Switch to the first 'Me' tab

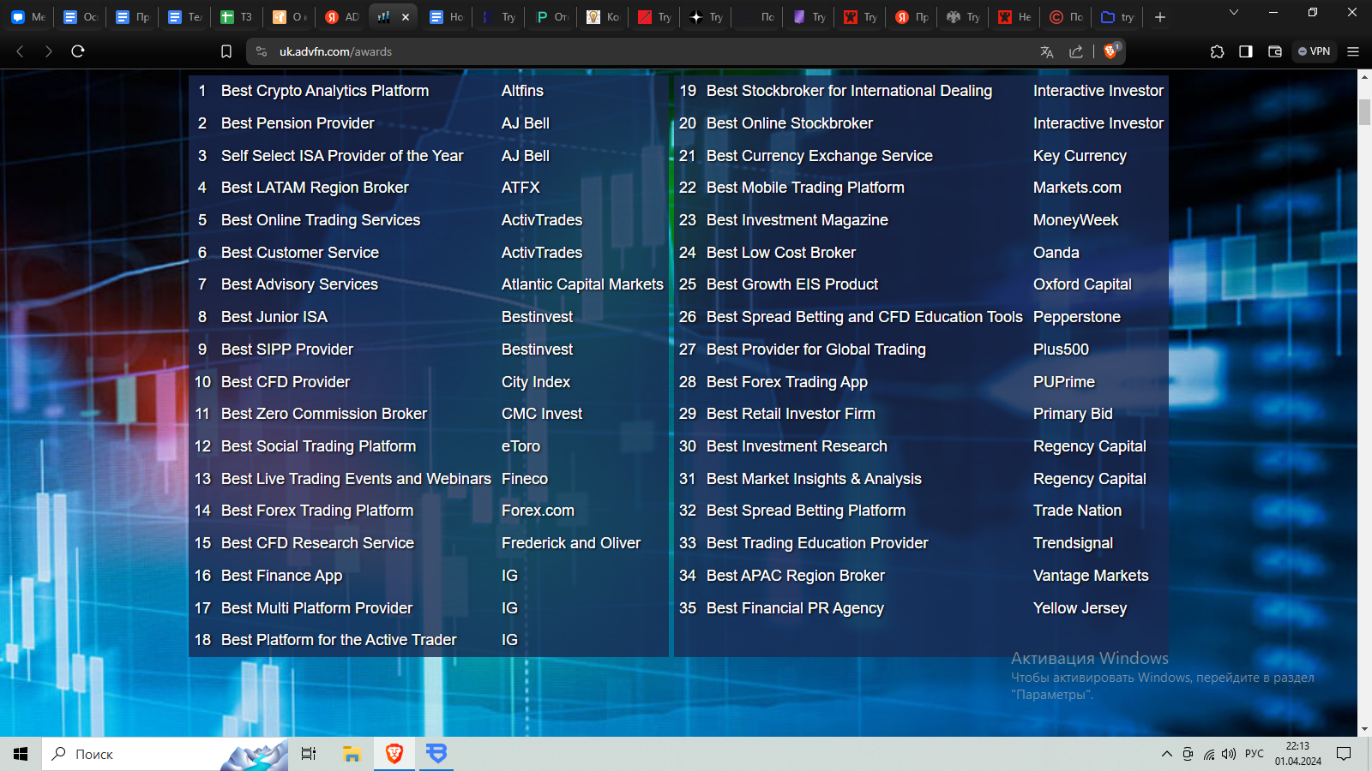click(x=28, y=17)
